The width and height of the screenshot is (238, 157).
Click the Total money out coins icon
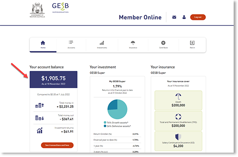pyautogui.click(x=39, y=118)
